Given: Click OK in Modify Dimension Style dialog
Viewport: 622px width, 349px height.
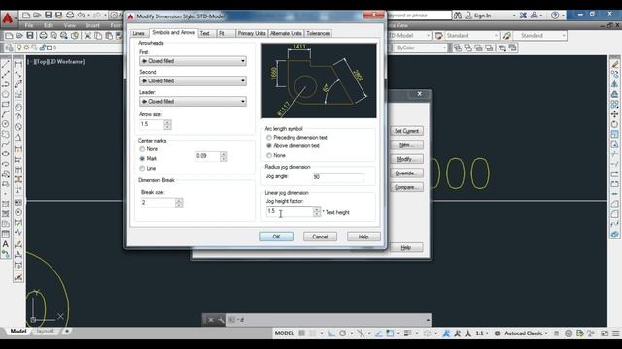Looking at the screenshot, I should [x=276, y=237].
